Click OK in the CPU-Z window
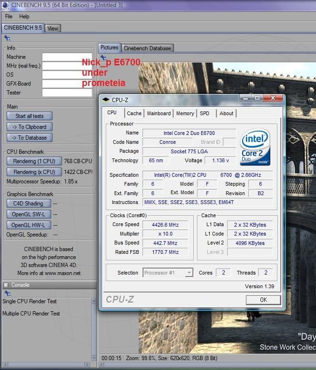The width and height of the screenshot is (316, 370). (263, 300)
